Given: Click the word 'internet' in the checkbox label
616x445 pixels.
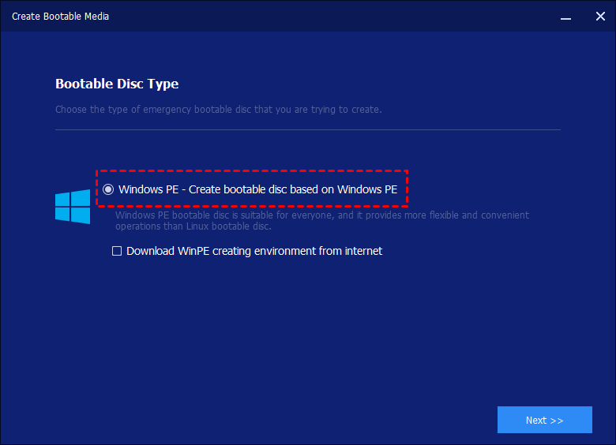Looking at the screenshot, I should 362,251.
